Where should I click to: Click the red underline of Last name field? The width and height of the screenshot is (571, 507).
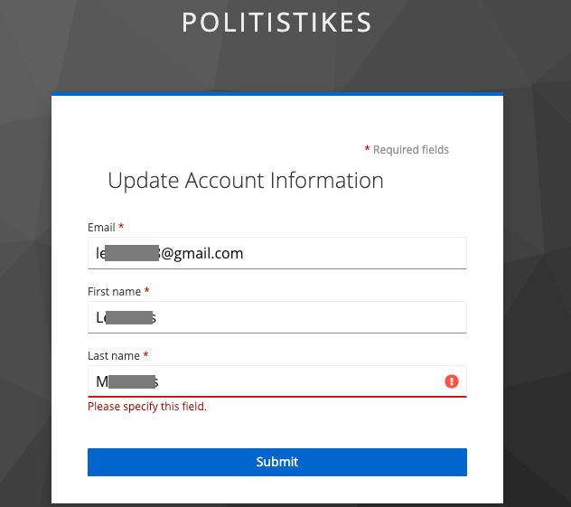277,396
